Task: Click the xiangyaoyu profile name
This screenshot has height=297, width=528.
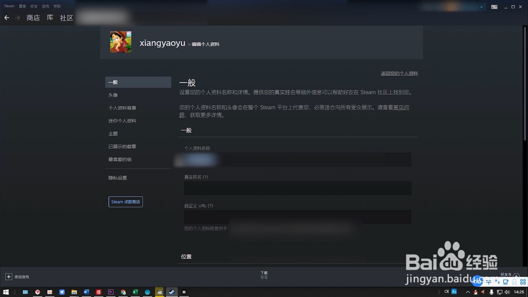Action: (x=162, y=43)
